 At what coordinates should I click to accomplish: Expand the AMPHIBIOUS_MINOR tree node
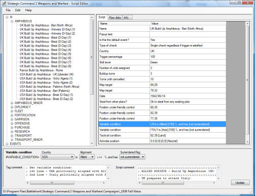(x=12, y=103)
